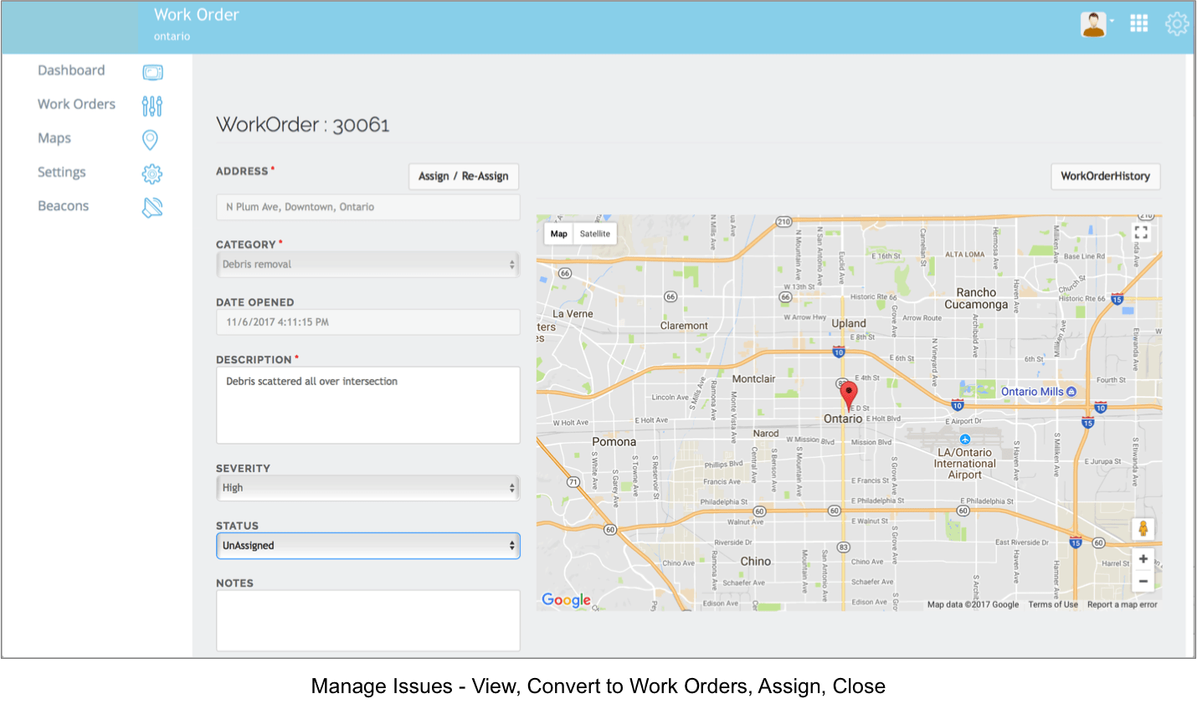Zoom in on the map with plus button
The height and width of the screenshot is (704, 1197).
point(1143,559)
